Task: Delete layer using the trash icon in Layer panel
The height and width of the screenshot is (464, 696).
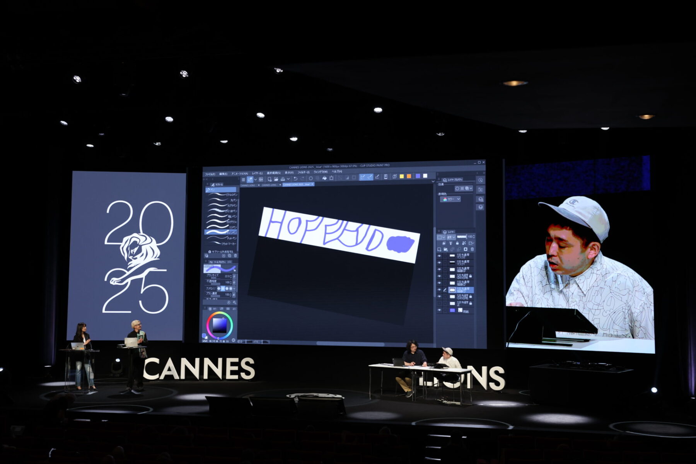Action: point(472,249)
